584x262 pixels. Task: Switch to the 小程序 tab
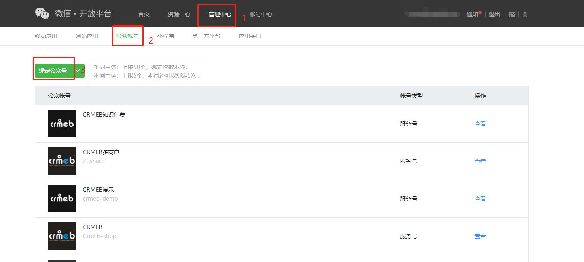pyautogui.click(x=166, y=36)
